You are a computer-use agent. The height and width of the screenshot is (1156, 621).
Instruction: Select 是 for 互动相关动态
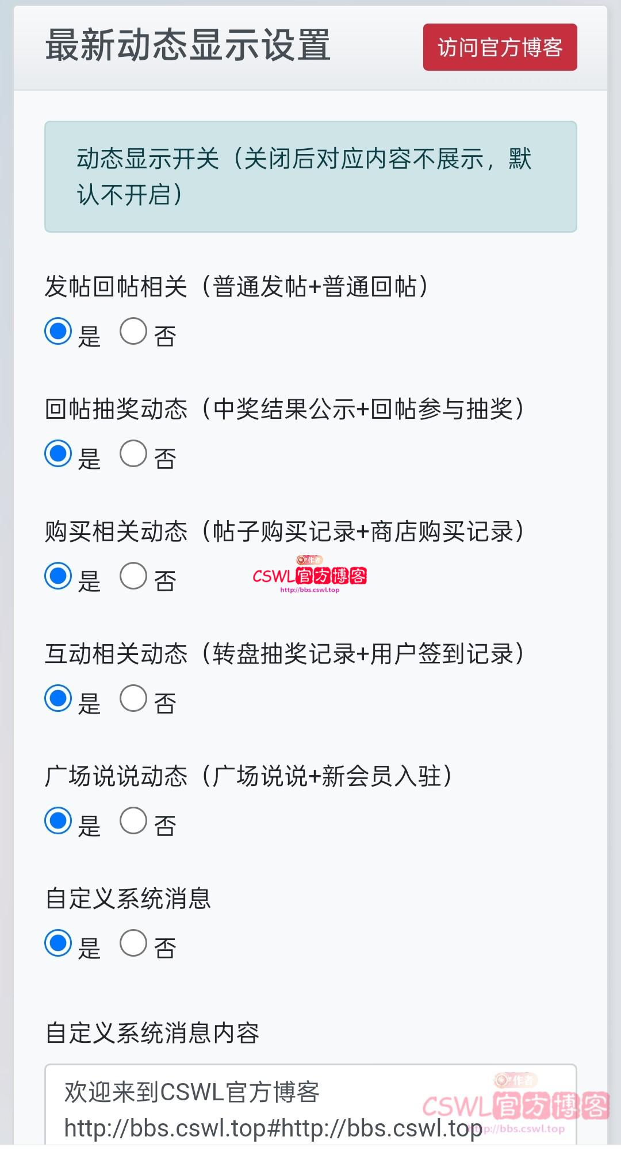(x=58, y=699)
